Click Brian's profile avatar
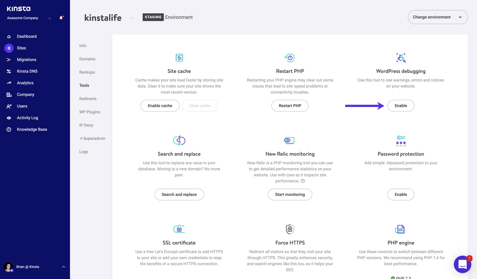Viewport: 477px width, 279px height. pyautogui.click(x=8, y=267)
